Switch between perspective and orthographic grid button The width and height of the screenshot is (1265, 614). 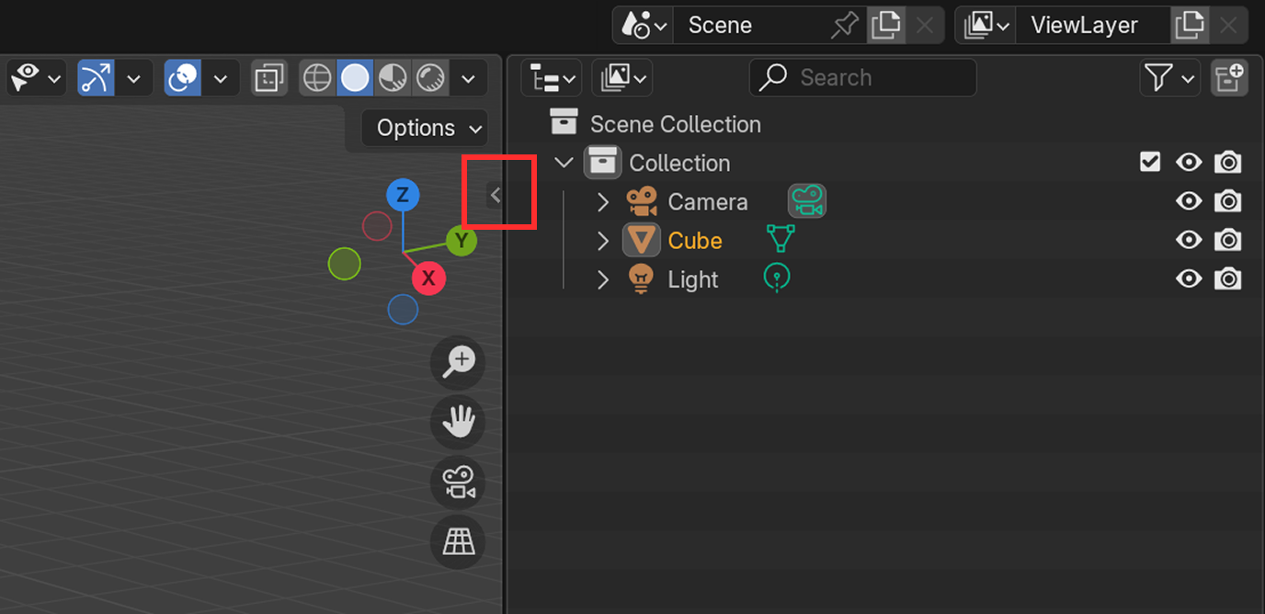click(x=458, y=542)
